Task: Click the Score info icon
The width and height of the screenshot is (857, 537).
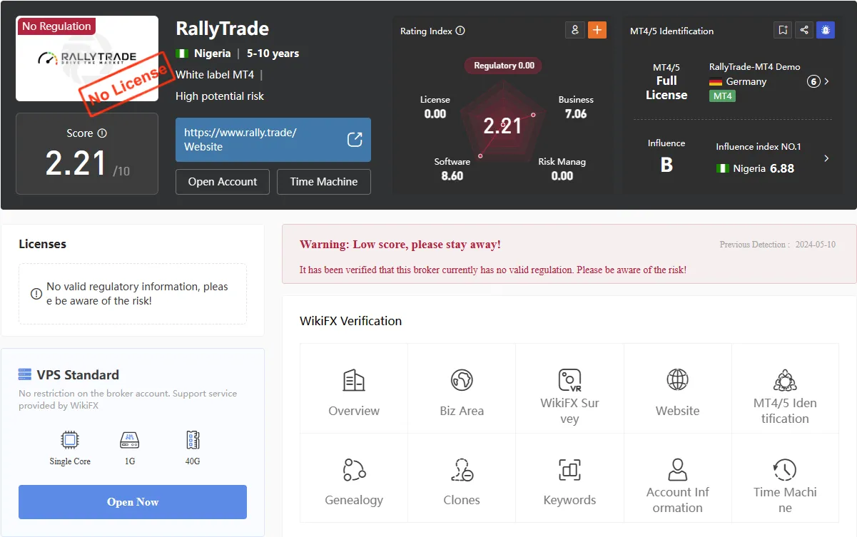Action: (102, 133)
